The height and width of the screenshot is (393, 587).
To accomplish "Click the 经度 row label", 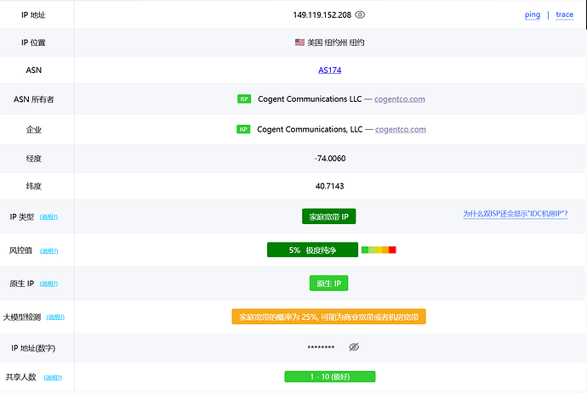I will [x=34, y=159].
